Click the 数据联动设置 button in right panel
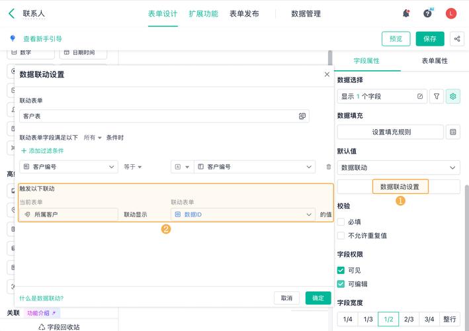Screen dimensions: 469x331 [400, 187]
